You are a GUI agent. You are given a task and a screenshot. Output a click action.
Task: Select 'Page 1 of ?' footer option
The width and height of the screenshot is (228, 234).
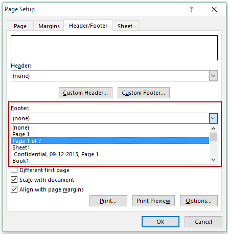(x=110, y=141)
